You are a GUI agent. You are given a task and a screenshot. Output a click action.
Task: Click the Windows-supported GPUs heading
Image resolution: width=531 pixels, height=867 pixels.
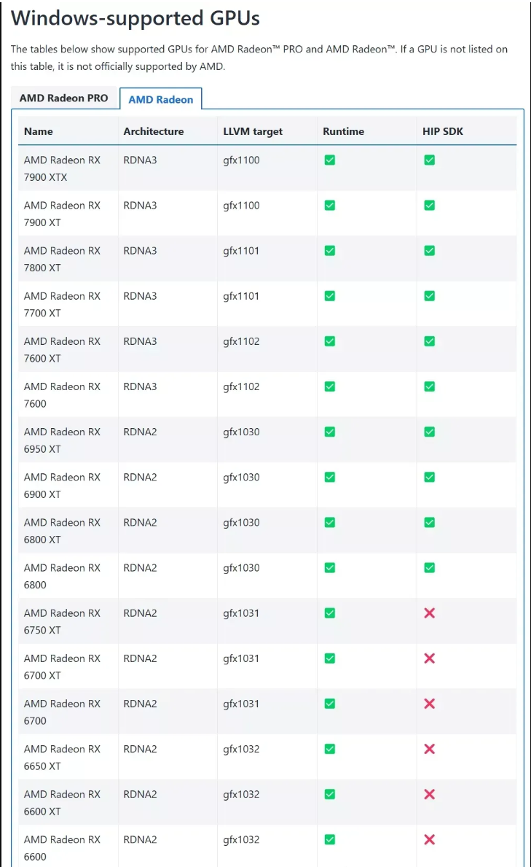coord(135,18)
